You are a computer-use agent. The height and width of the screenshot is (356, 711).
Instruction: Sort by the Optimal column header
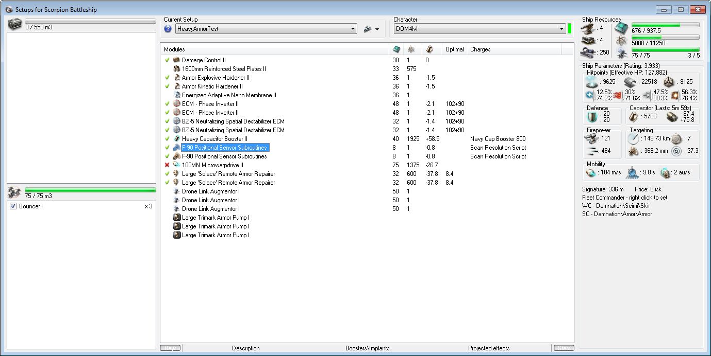click(455, 49)
